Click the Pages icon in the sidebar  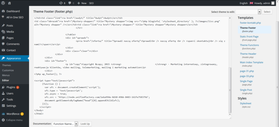(x=3, y=38)
